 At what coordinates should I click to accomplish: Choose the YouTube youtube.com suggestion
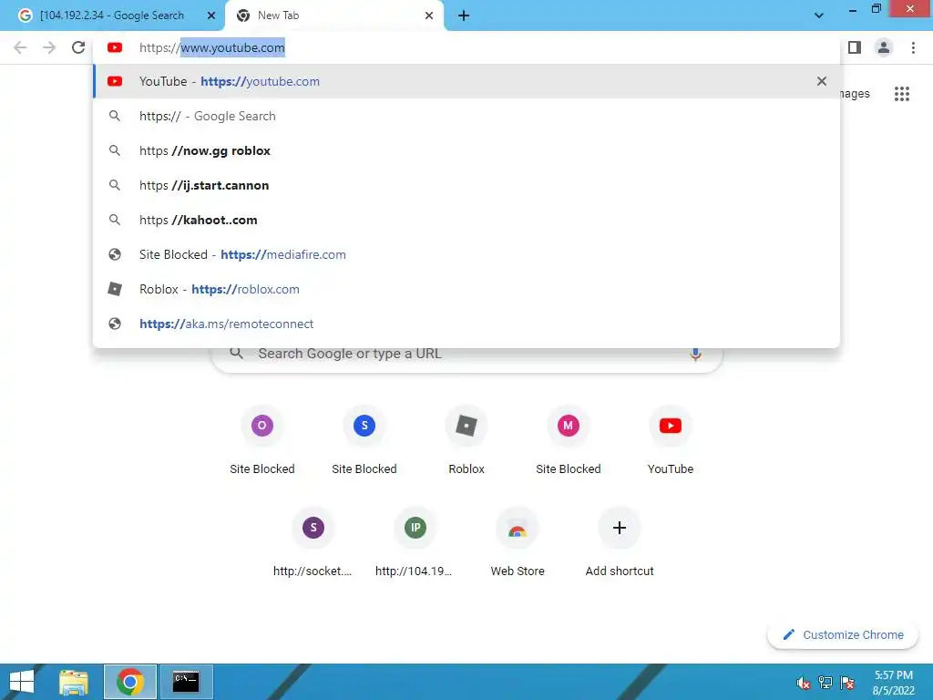[466, 81]
